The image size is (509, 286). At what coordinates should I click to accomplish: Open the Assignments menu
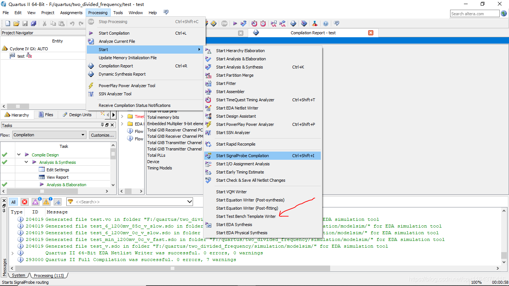71,12
